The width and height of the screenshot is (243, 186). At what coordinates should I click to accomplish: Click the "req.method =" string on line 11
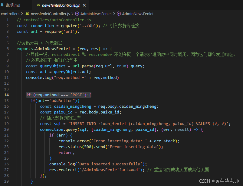[70, 78]
